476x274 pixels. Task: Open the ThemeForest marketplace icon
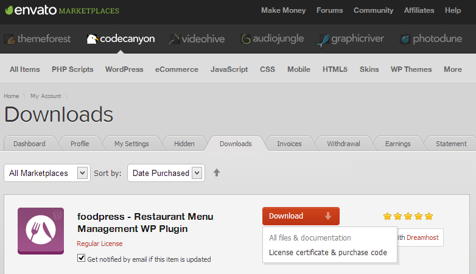coord(10,39)
